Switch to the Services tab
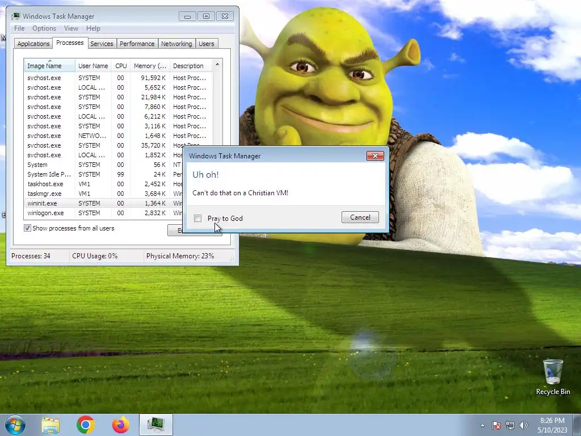This screenshot has height=436, width=581. (x=102, y=44)
